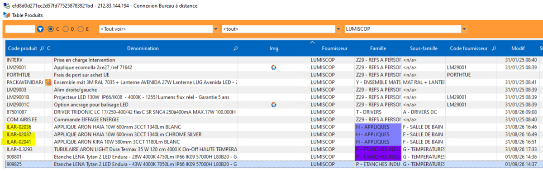Open the image icon in the LM29001C row
This screenshot has height=171, width=543.
[x=274, y=104]
